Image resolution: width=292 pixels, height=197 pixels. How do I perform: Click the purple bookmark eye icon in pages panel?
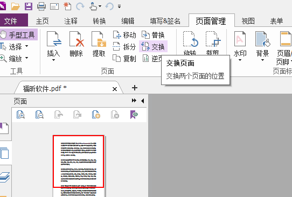134,115
